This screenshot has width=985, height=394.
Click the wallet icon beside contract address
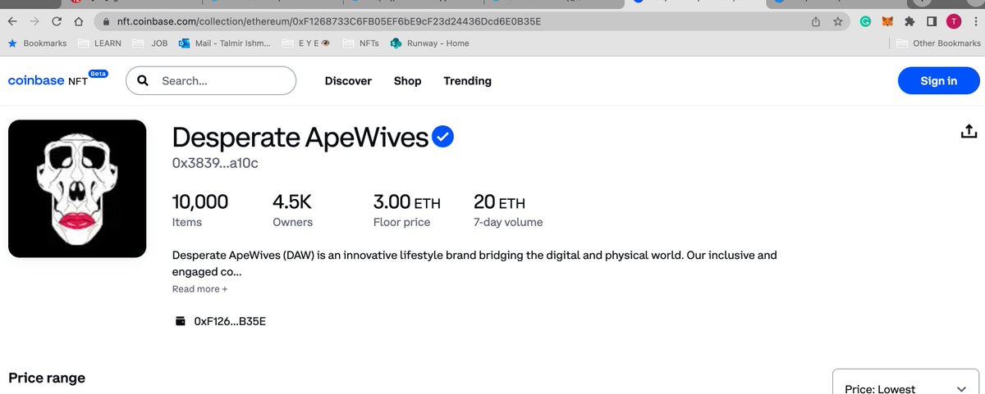point(181,321)
